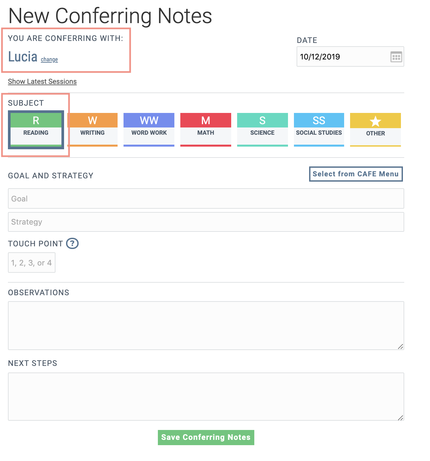Screen dimensions: 430x461
Task: Click inside the Next Steps text area
Action: 205,396
